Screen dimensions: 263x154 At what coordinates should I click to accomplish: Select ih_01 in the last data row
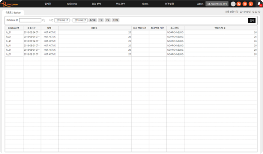[x=9, y=54]
